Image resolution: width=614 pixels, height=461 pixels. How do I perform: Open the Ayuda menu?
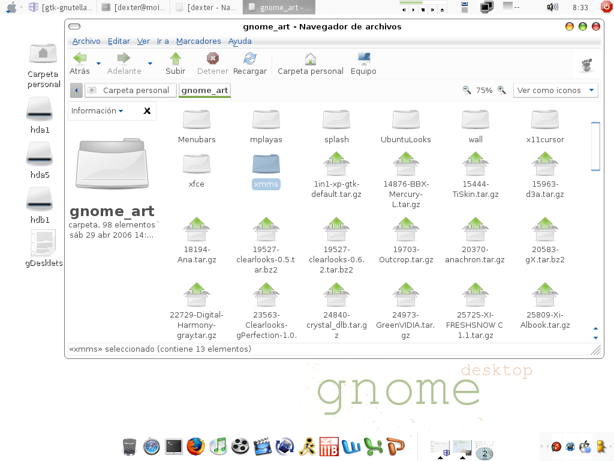click(240, 41)
